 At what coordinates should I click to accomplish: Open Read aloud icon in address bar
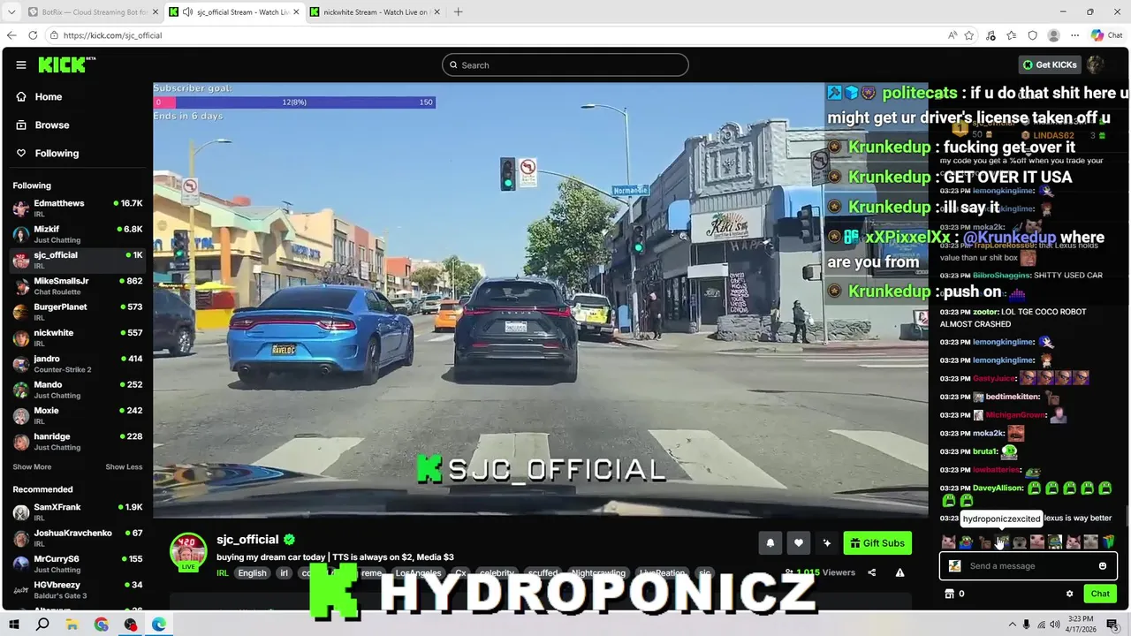(x=952, y=35)
